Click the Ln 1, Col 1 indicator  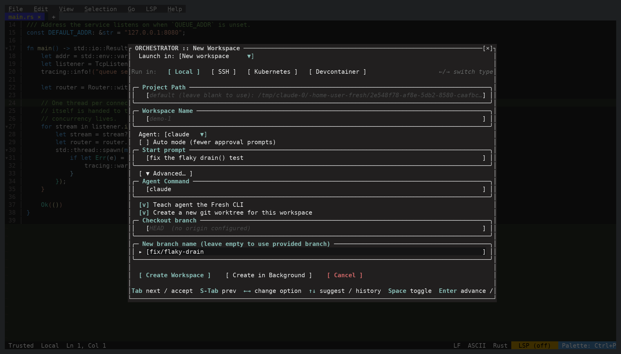point(86,346)
